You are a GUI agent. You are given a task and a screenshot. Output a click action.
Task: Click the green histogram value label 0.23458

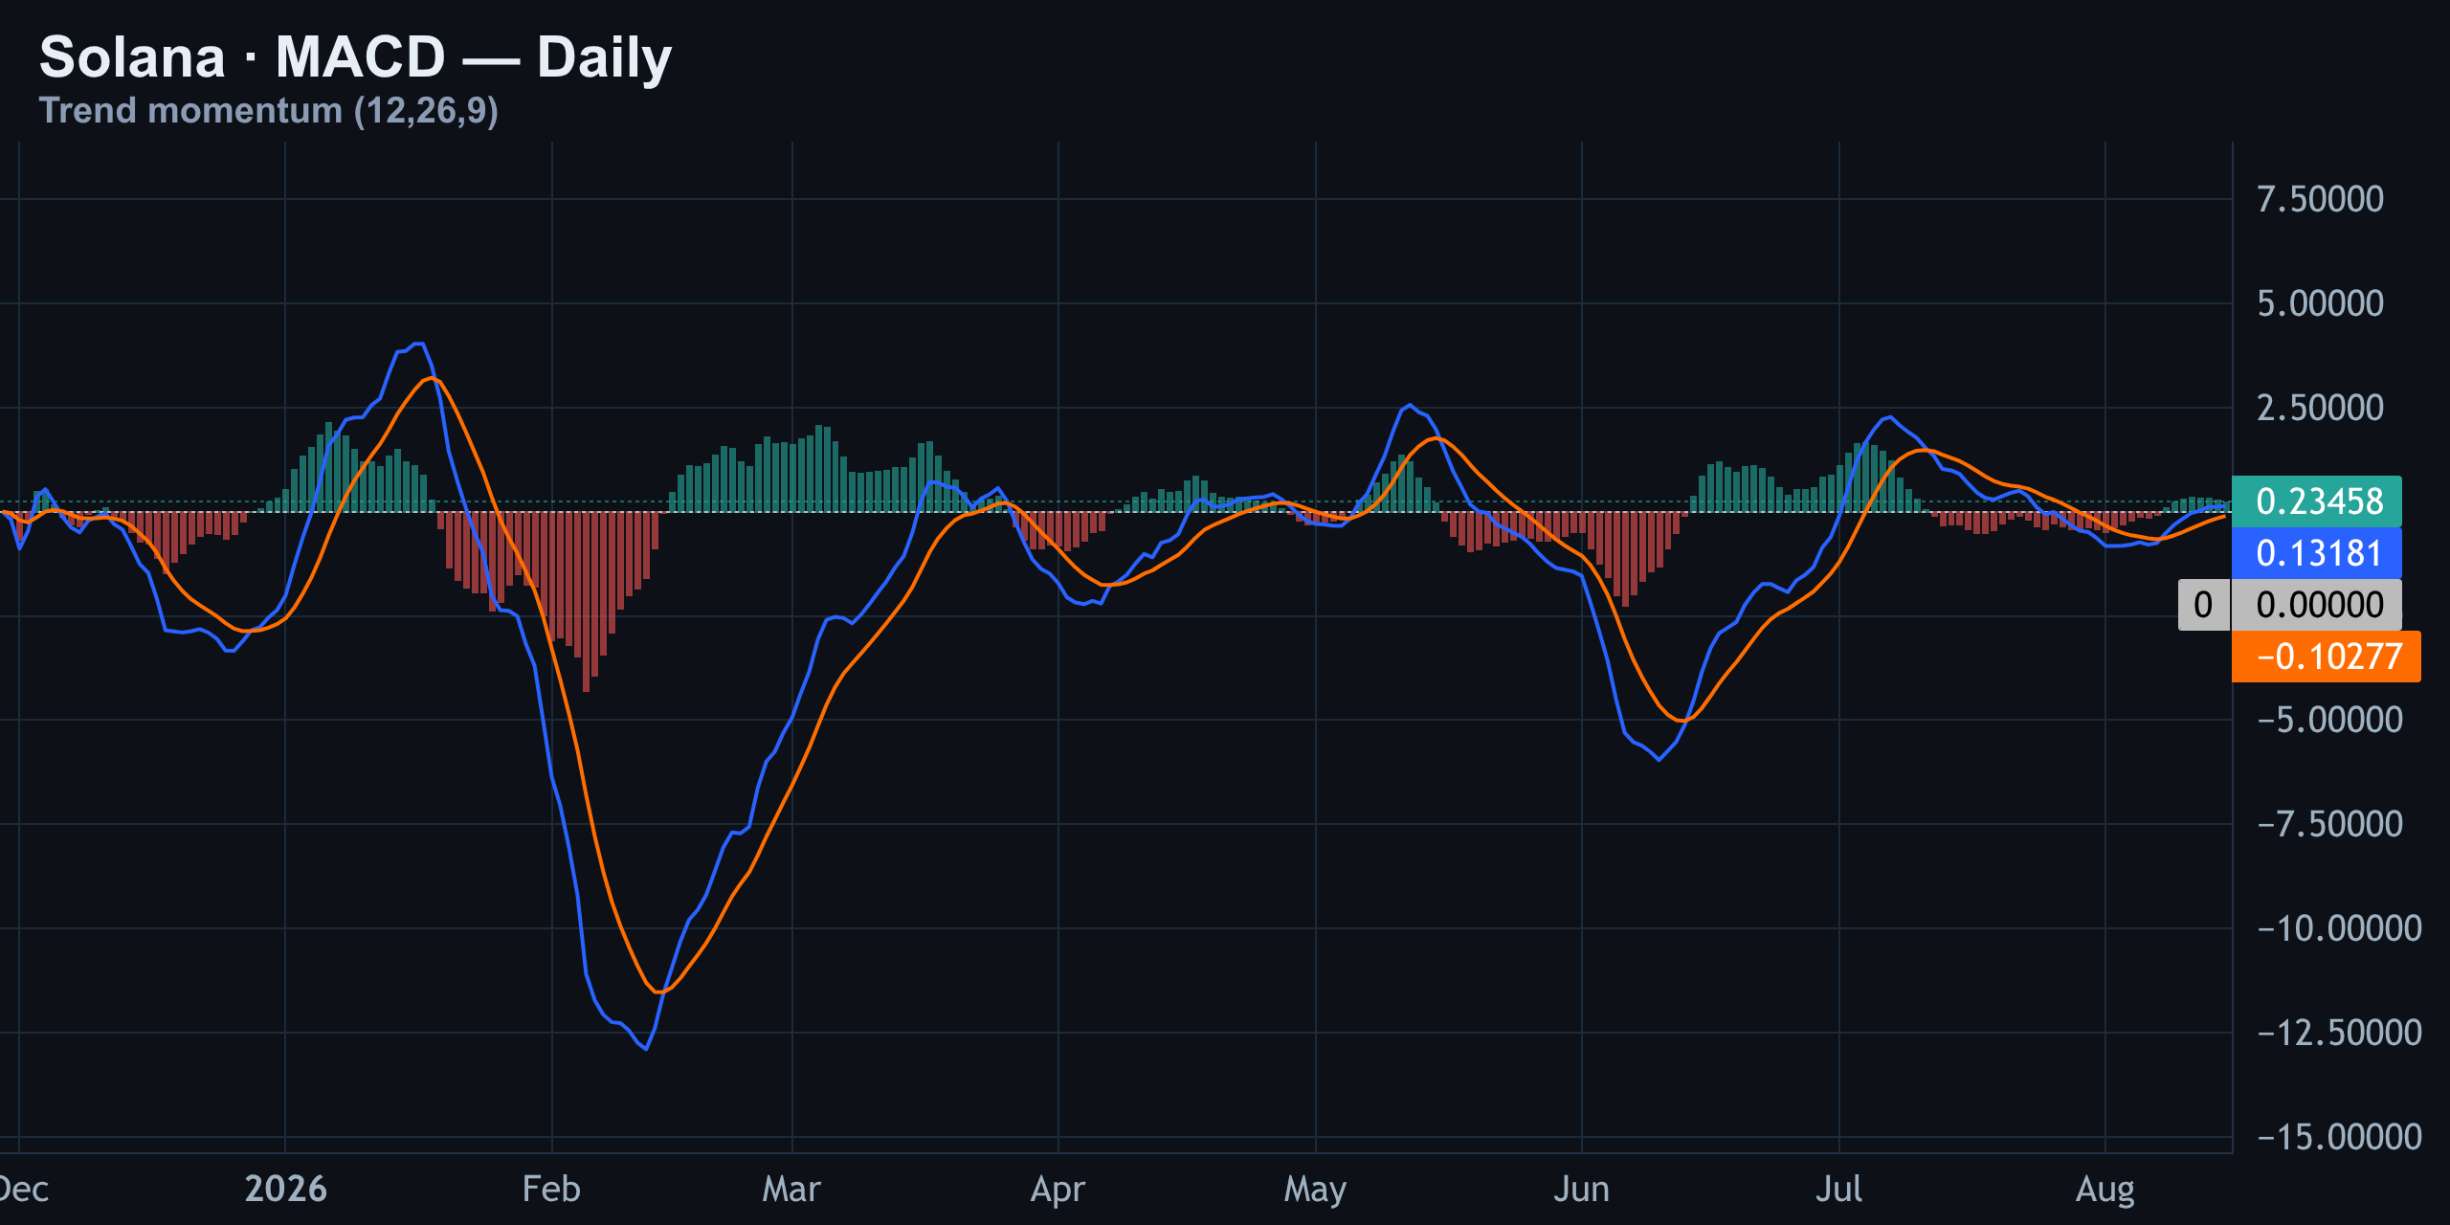coord(2317,501)
